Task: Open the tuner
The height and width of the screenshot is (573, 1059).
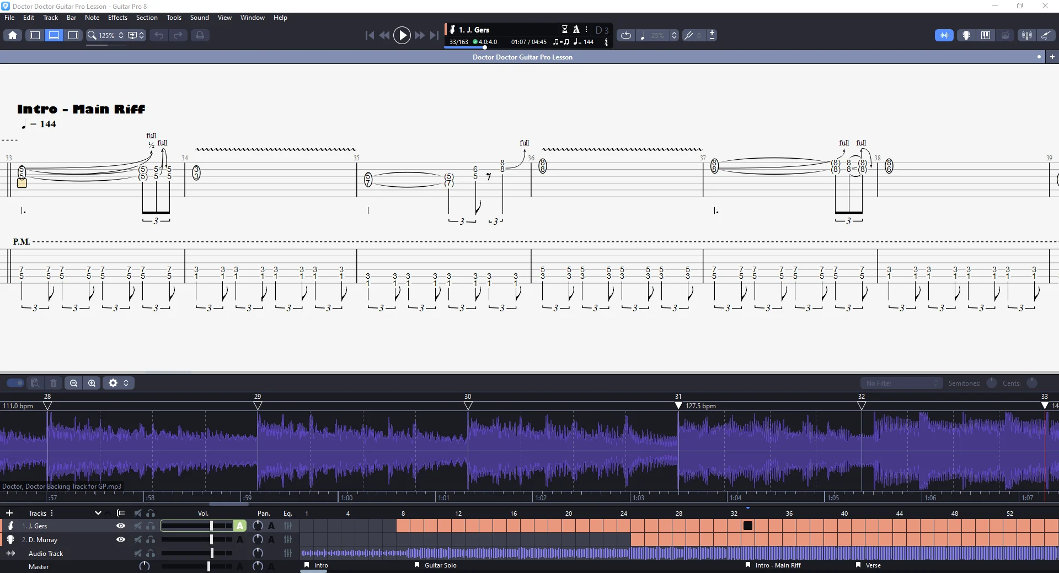Action: coord(1027,35)
